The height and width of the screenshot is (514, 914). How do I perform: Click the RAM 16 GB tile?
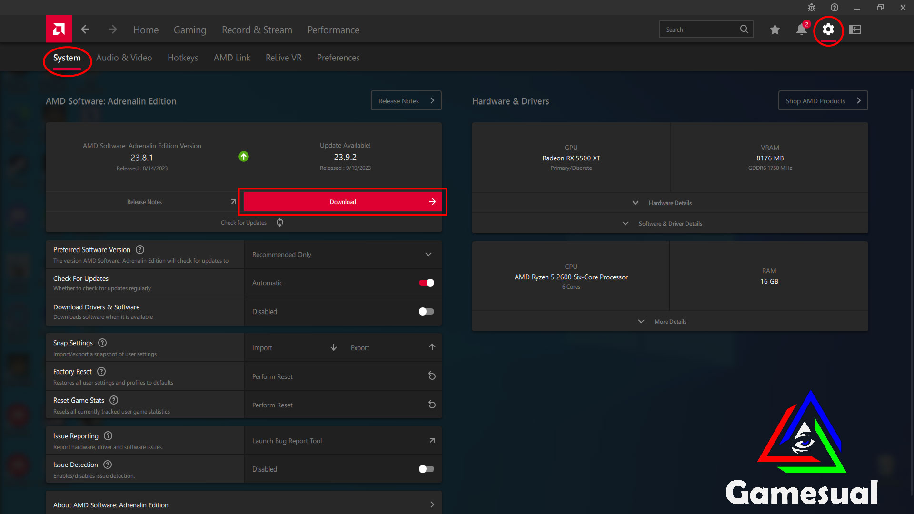769,277
